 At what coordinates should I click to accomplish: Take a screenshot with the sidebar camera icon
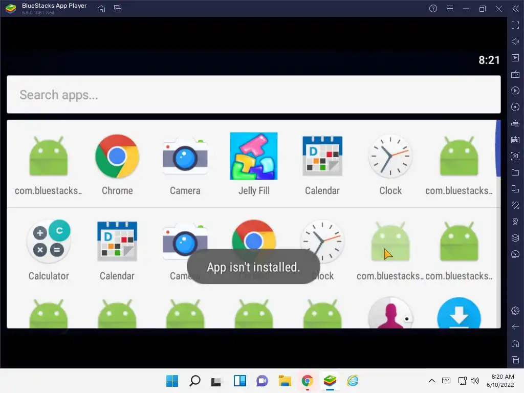[x=515, y=156]
